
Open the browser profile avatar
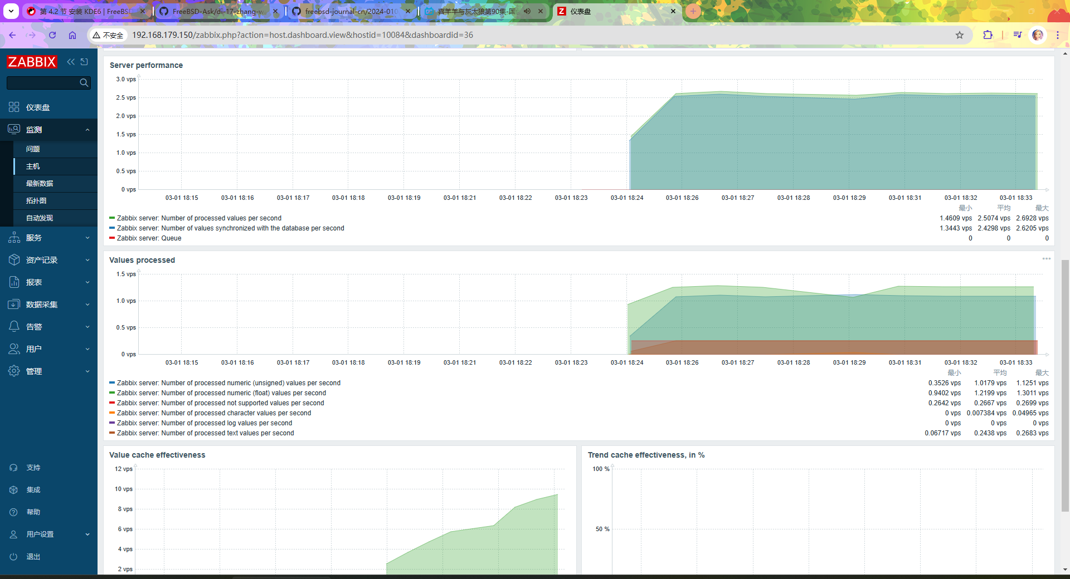[x=1038, y=35]
